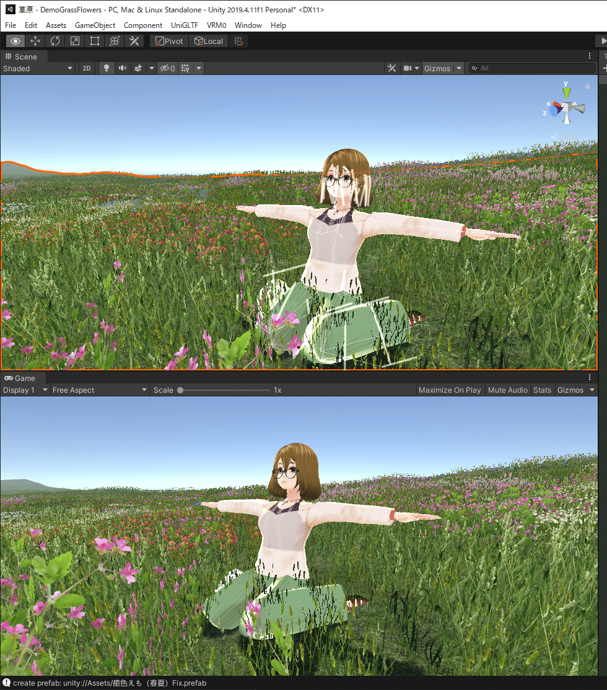Open Game tab options menu
Image resolution: width=607 pixels, height=690 pixels.
590,378
